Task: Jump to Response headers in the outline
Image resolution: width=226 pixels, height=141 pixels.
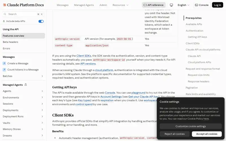Action: click(198, 81)
